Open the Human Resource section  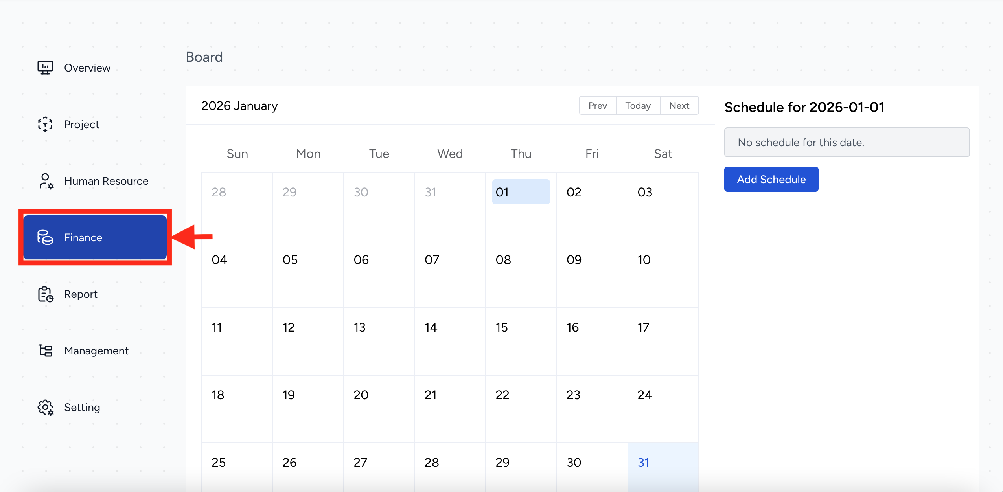click(106, 181)
